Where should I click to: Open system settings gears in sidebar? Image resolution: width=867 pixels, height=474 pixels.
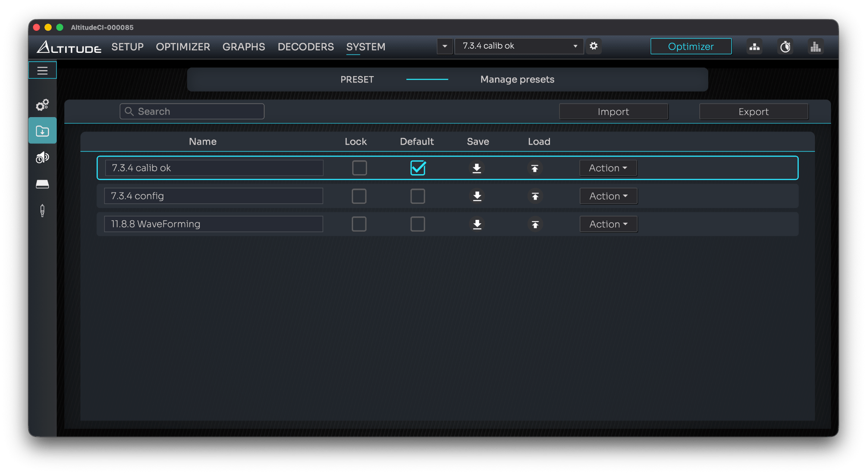pos(42,105)
